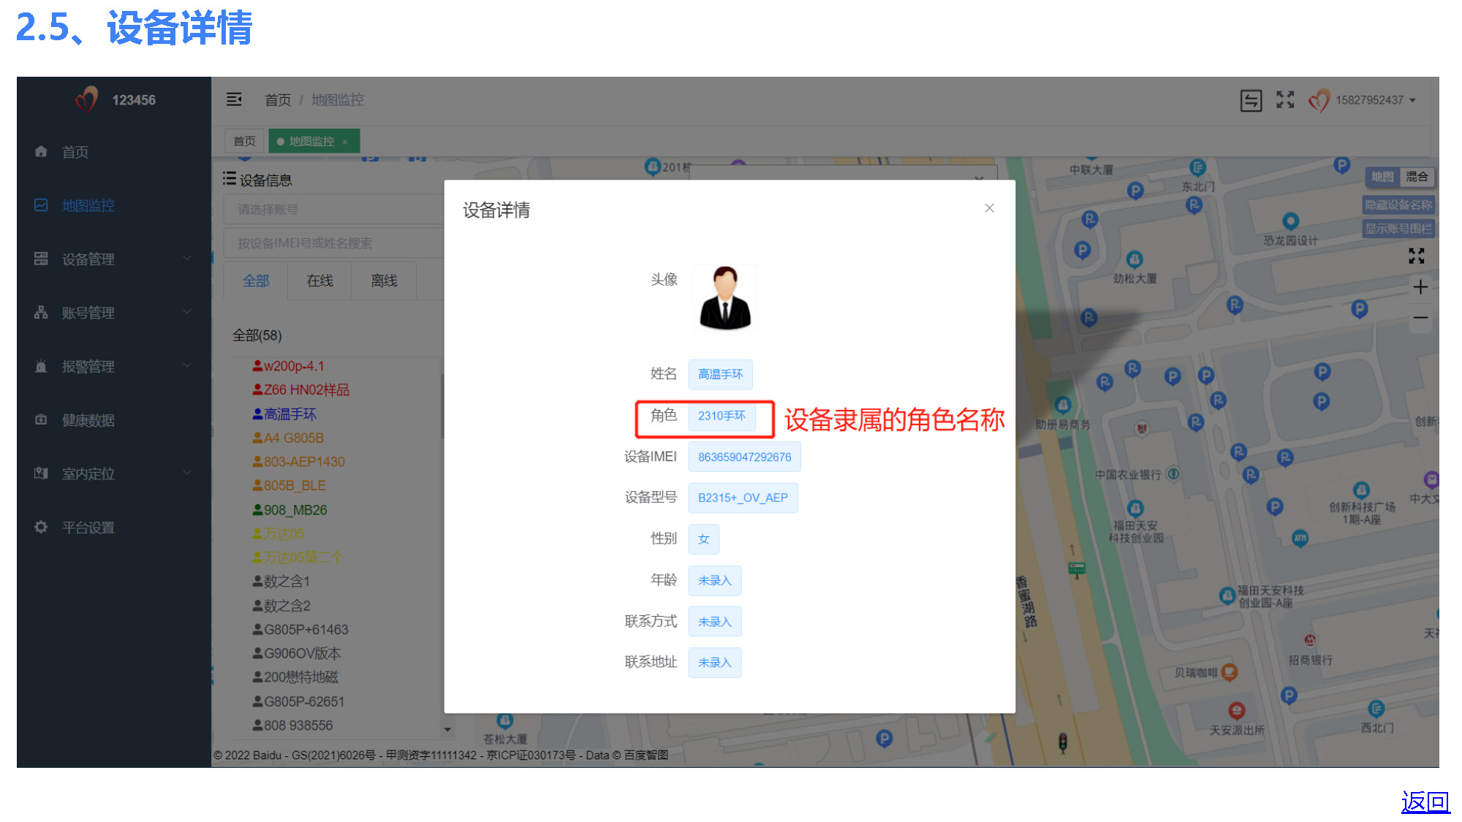Click the layout switch icon in header
The height and width of the screenshot is (822, 1462).
(1251, 100)
